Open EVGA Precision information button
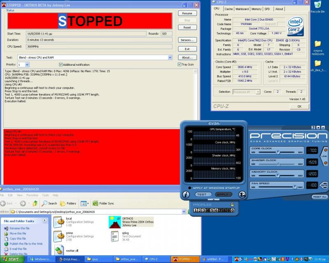This screenshot has width=329, height=263. tap(186, 195)
